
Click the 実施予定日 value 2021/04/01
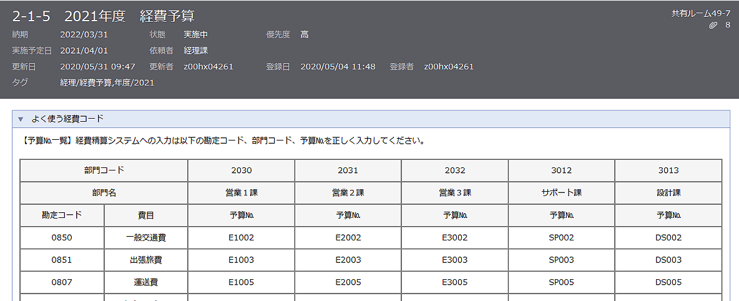coord(85,51)
